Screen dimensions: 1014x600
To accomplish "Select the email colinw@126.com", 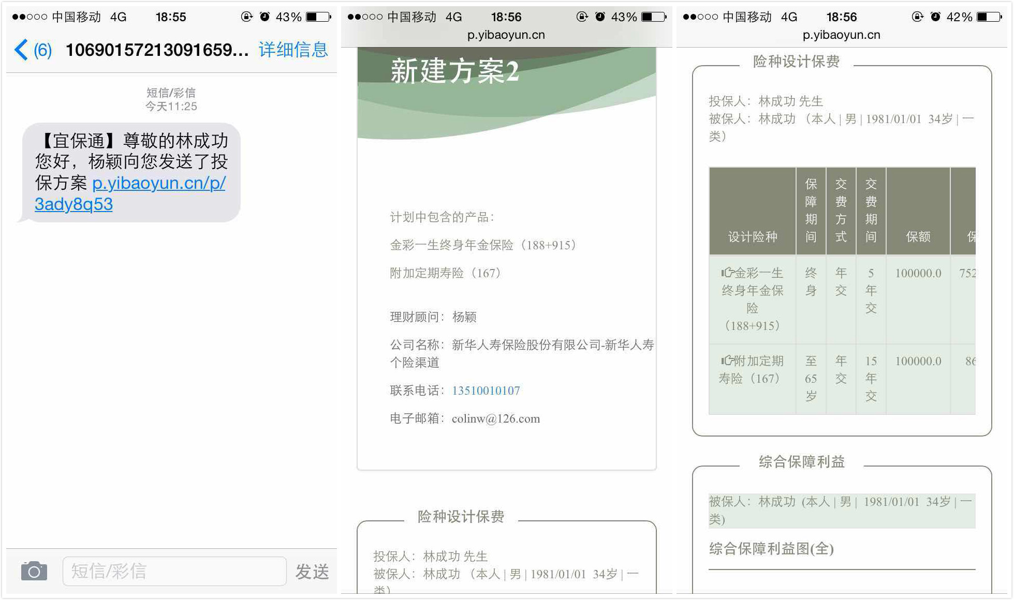I will [495, 418].
